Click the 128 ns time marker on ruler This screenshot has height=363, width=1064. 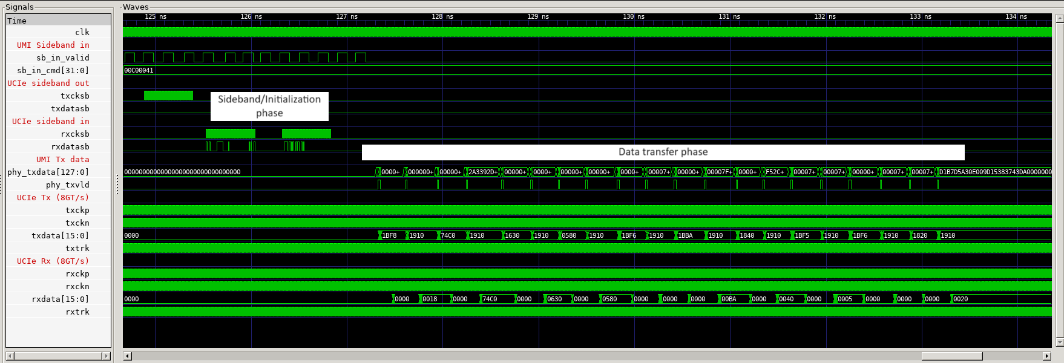[442, 16]
